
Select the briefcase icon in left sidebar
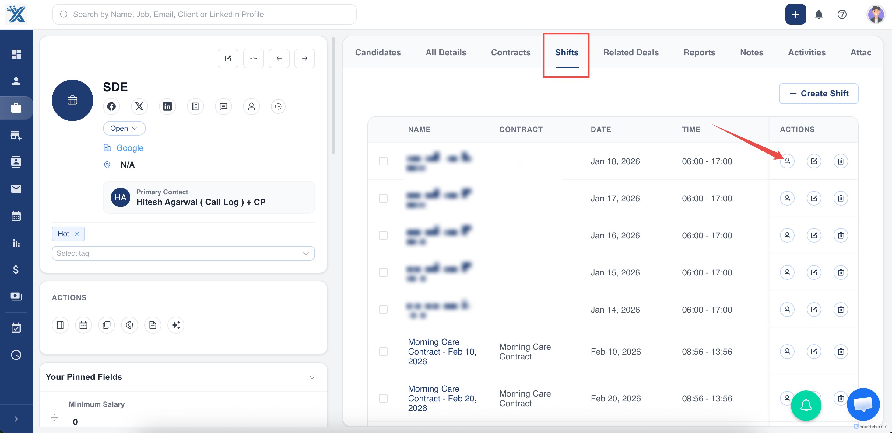pyautogui.click(x=16, y=108)
